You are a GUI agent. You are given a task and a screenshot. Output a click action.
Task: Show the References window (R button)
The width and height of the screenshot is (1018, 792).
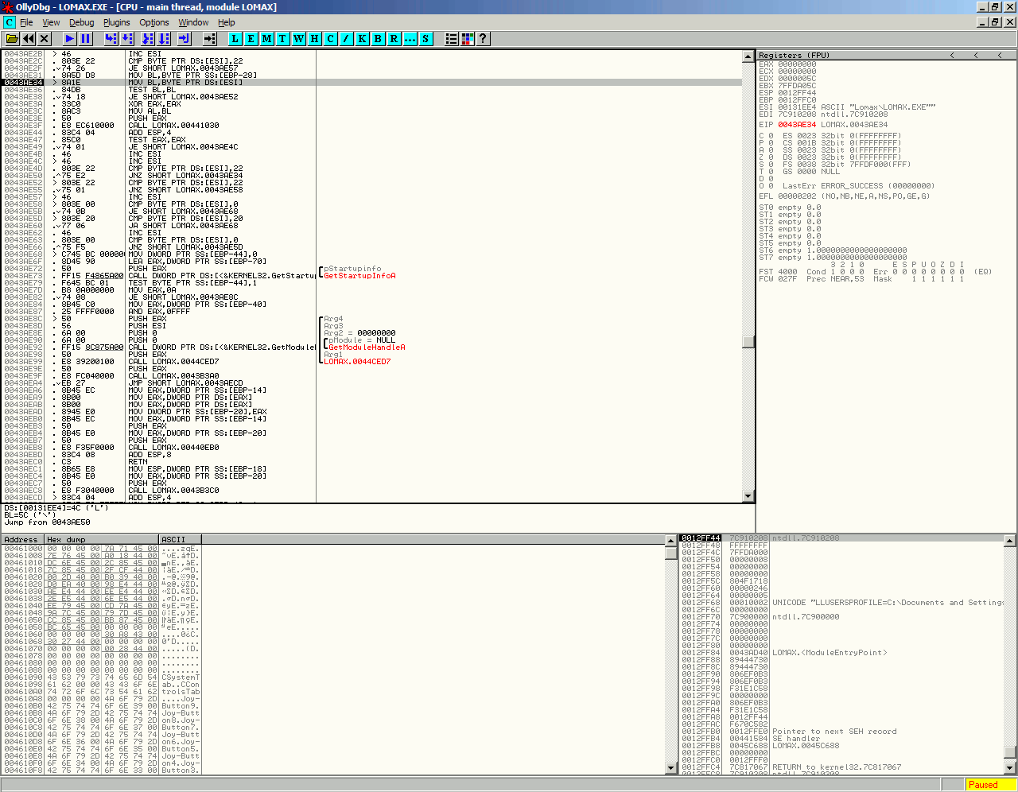[394, 38]
